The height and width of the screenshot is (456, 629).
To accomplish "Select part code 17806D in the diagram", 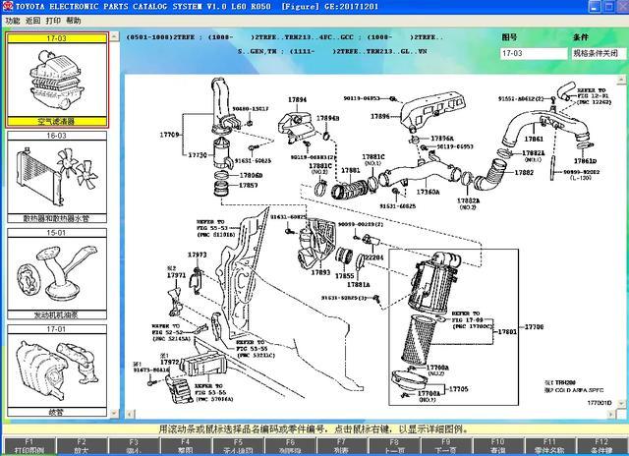I will click(252, 175).
